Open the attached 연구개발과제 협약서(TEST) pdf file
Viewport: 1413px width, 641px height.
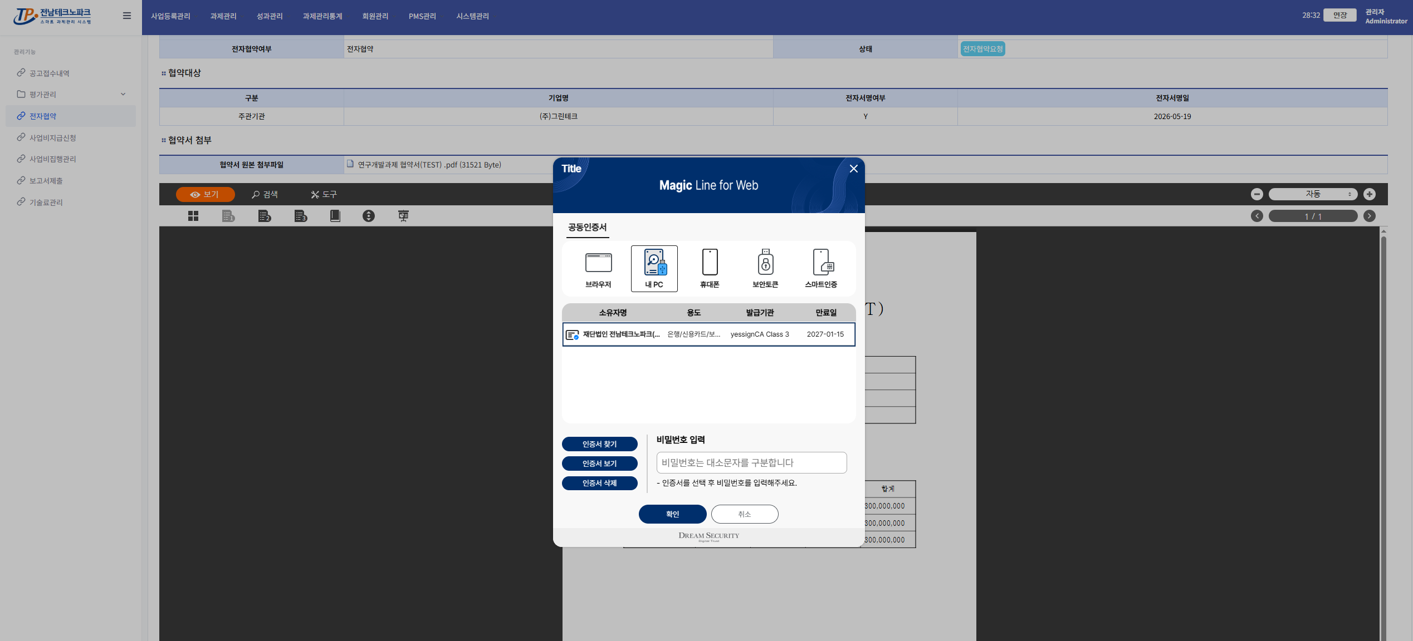point(429,165)
